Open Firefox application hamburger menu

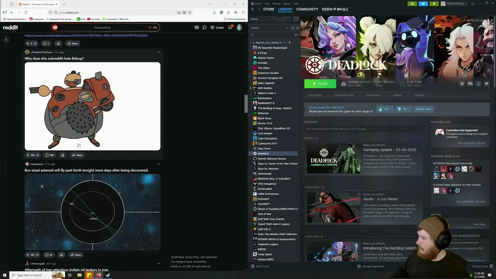[243, 12]
